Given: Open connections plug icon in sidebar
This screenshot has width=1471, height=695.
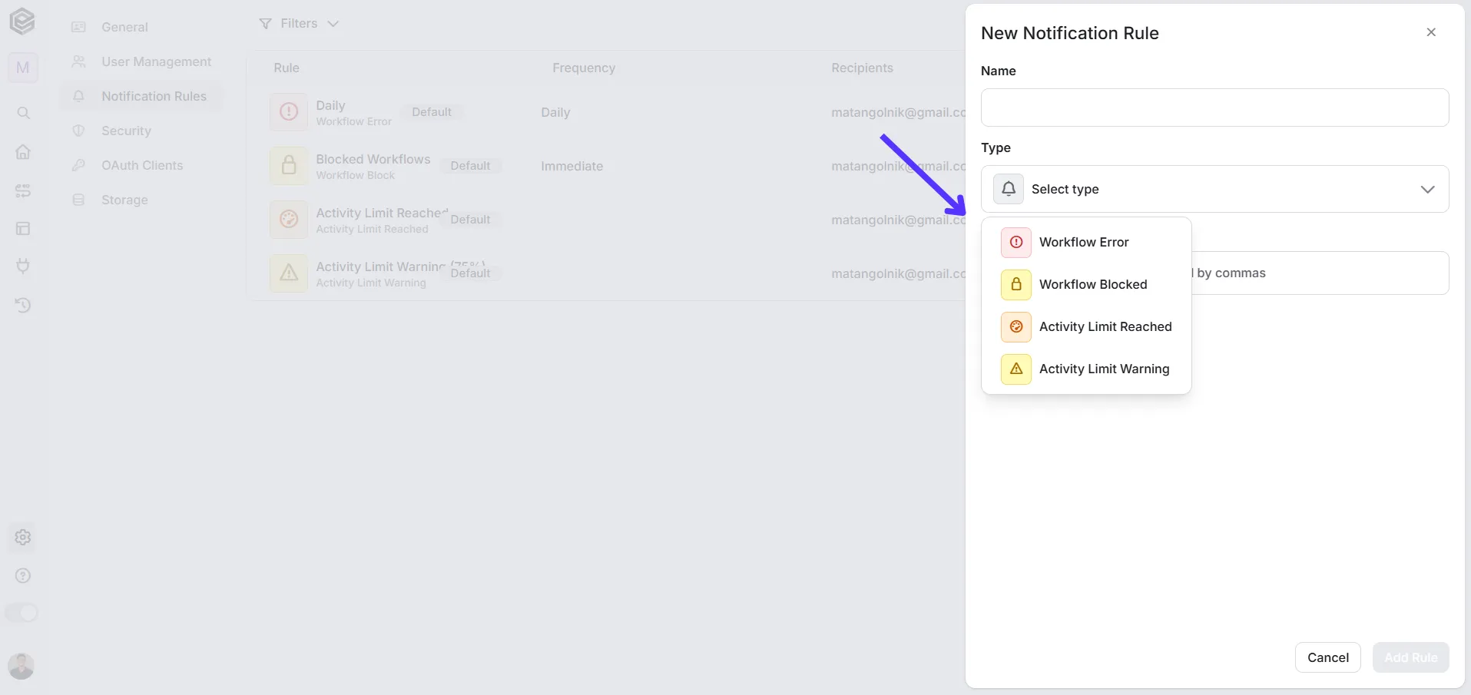Looking at the screenshot, I should tap(23, 266).
